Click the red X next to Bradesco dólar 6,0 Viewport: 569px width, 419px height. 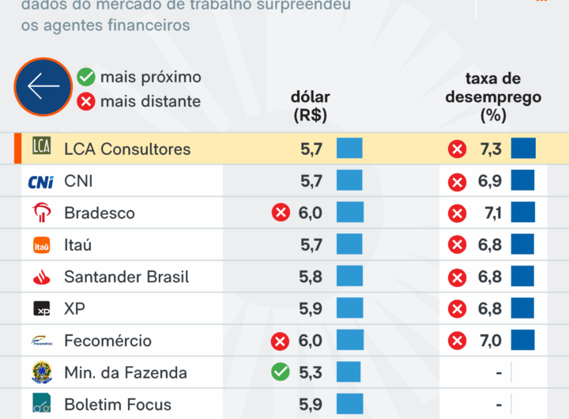pos(280,213)
